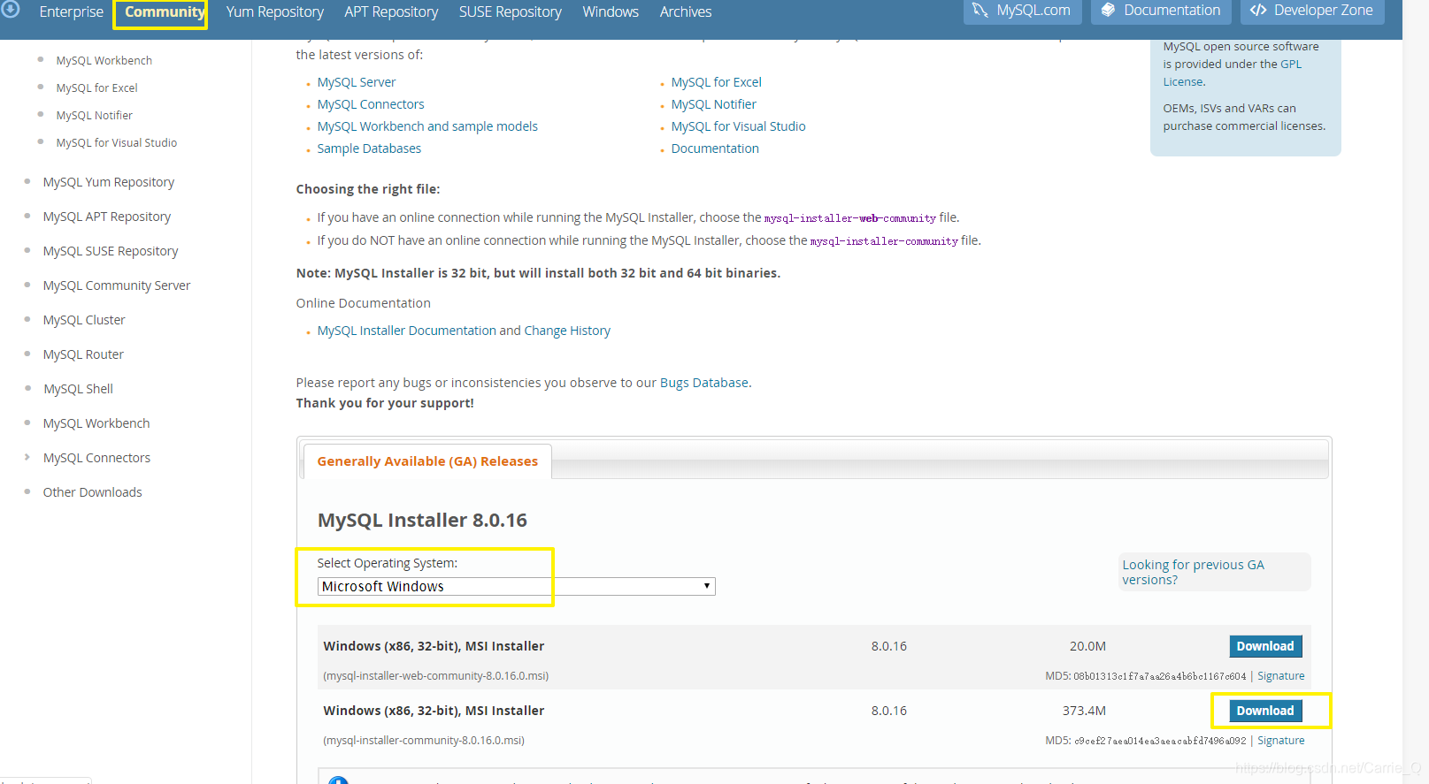Download the 373.4M community MSI installer
Viewport: 1429px width, 784px height.
1265,711
